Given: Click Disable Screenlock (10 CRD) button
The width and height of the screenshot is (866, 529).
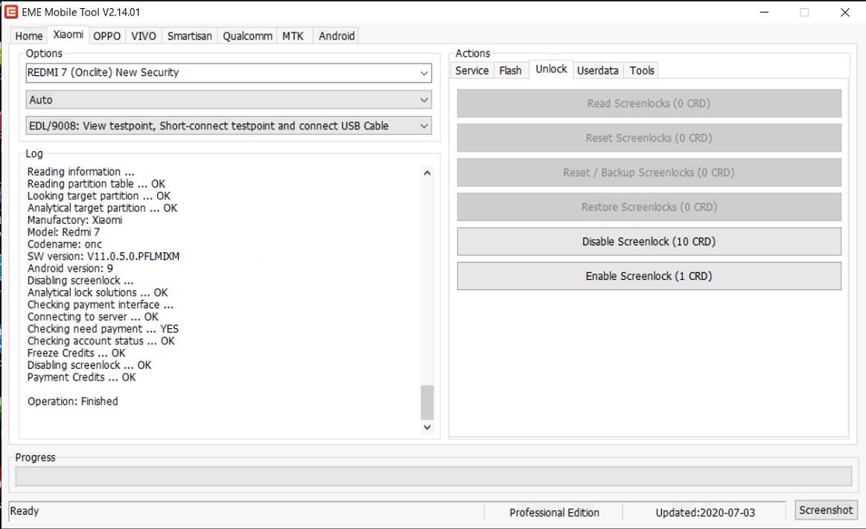Looking at the screenshot, I should click(x=649, y=242).
